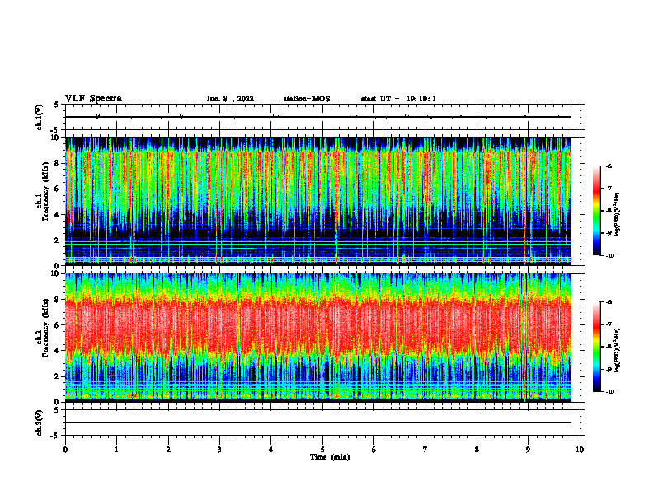The image size is (653, 504).
Task: Click the "Time (min)" x-axis label
Action: [330, 457]
